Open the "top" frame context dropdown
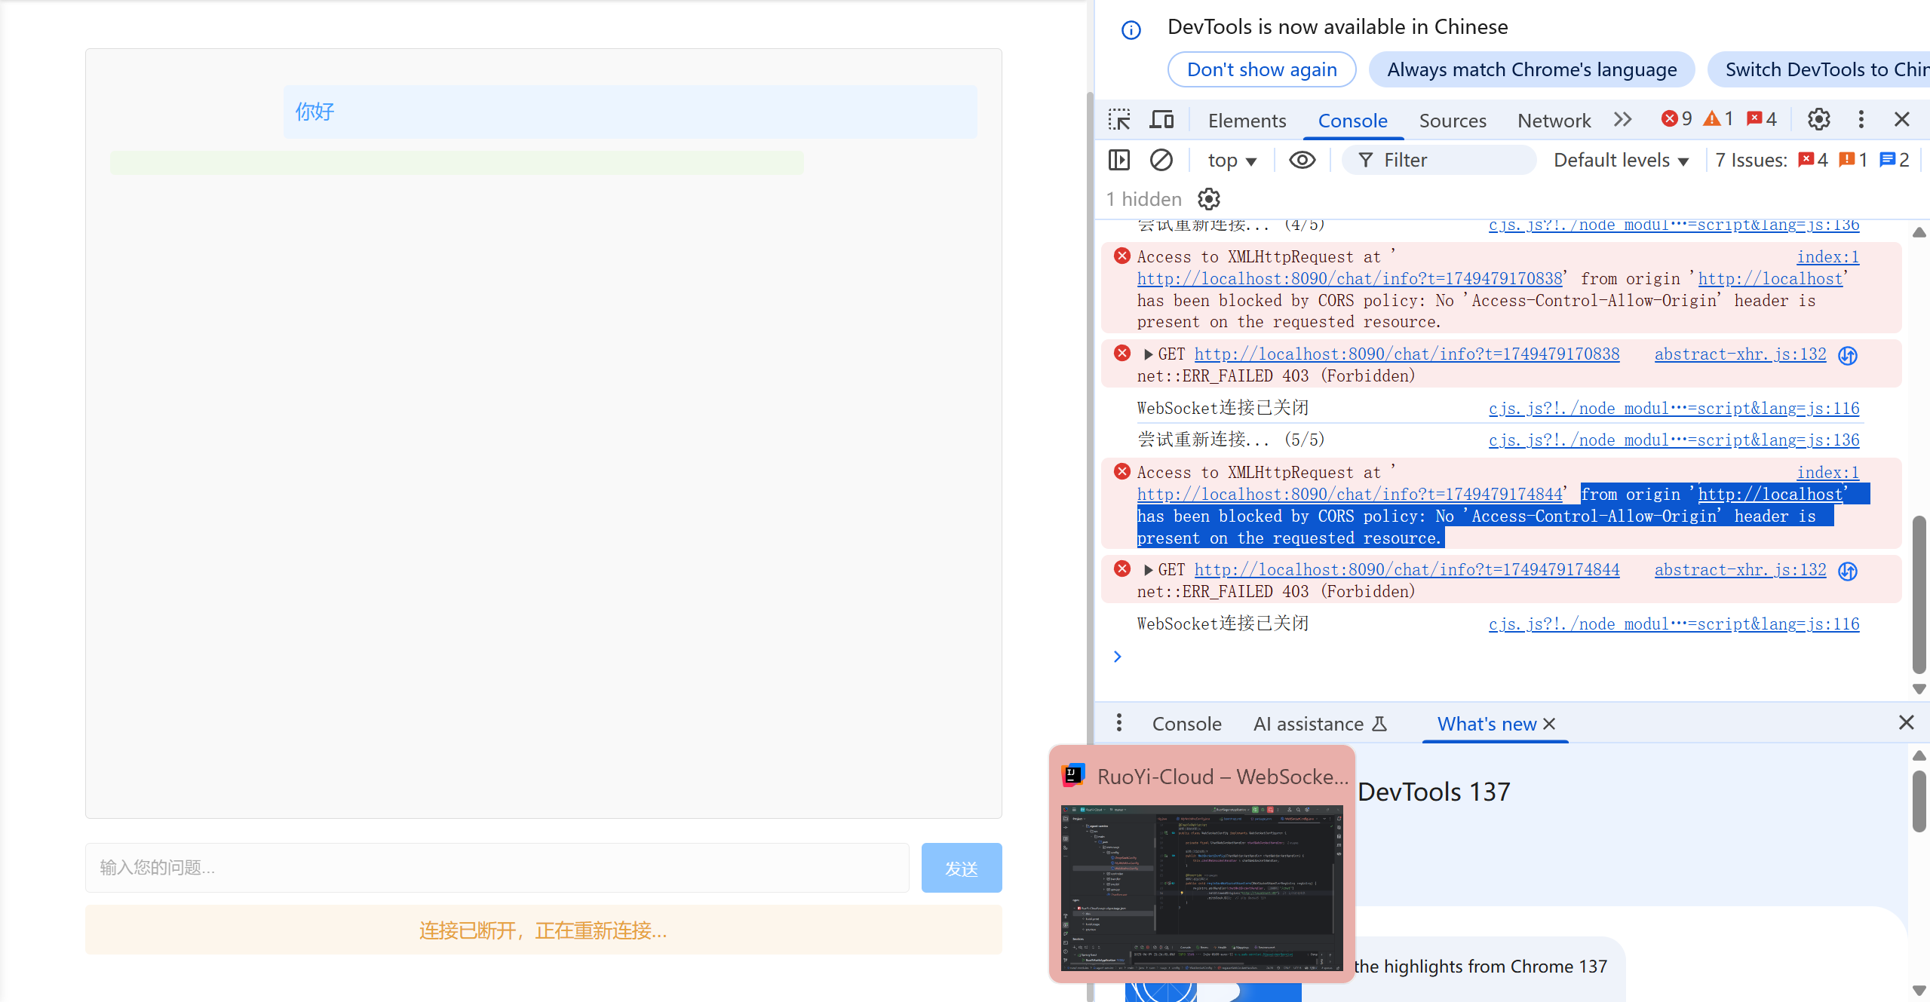The image size is (1930, 1002). click(x=1231, y=159)
